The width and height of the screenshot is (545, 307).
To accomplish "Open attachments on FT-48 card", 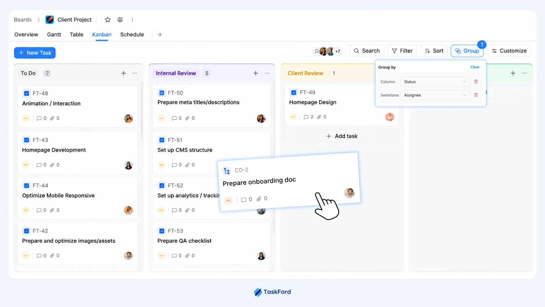I will point(55,118).
